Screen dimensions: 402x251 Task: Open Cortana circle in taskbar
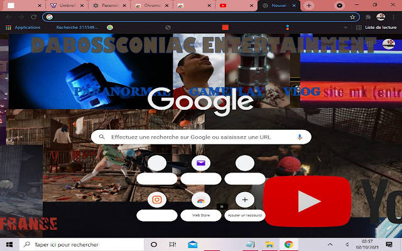[x=153, y=245]
